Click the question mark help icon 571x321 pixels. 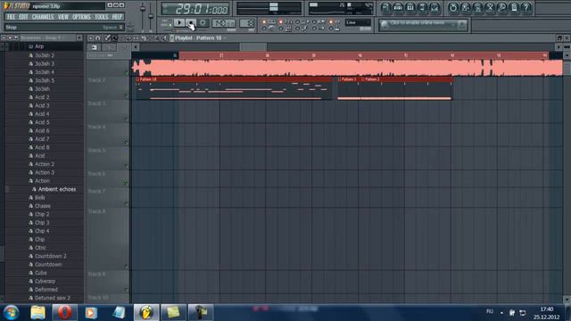pos(526,8)
